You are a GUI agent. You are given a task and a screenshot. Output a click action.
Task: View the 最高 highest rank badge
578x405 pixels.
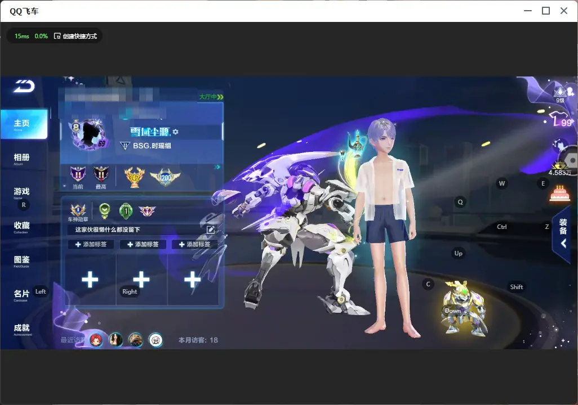(101, 174)
